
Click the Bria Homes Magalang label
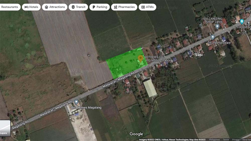coord(86,107)
